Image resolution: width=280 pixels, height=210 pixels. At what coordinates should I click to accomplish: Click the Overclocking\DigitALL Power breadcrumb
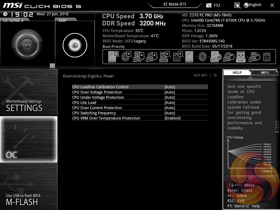click(88, 76)
